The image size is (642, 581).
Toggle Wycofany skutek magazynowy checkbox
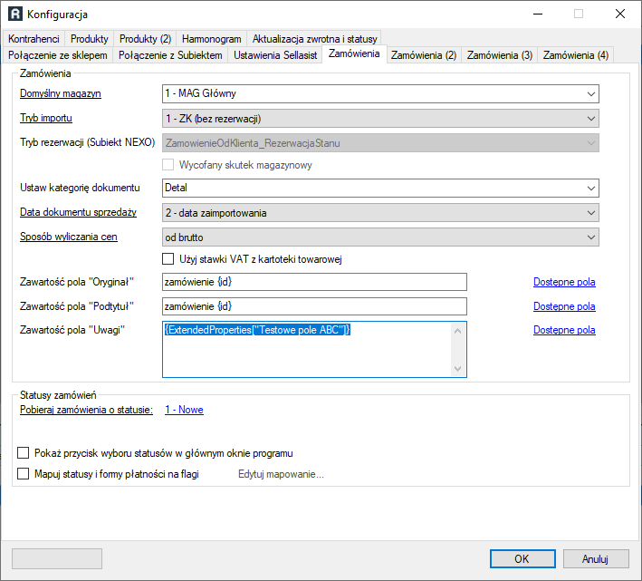(x=168, y=165)
